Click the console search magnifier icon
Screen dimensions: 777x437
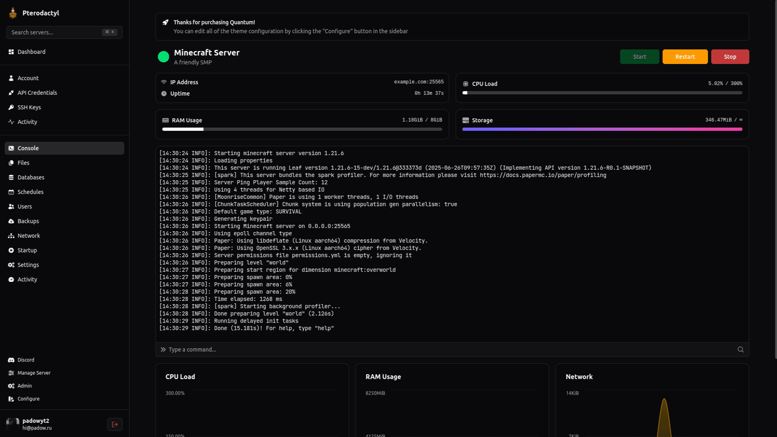click(x=740, y=350)
